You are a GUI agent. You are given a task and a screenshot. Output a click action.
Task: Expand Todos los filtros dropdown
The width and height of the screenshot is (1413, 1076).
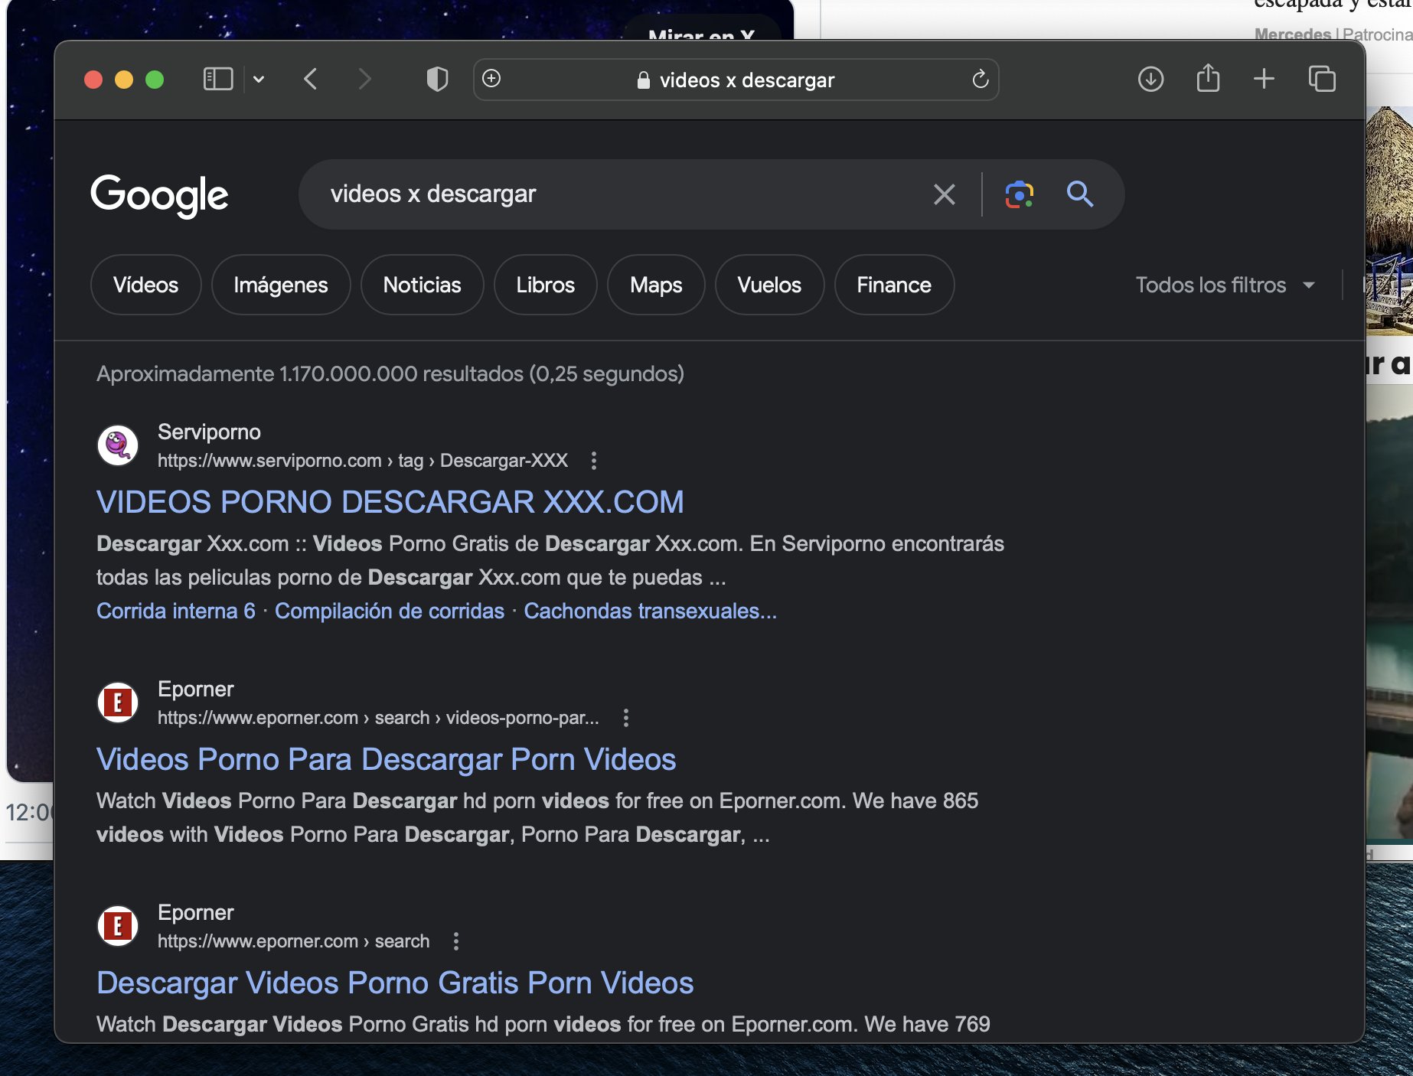(1225, 285)
